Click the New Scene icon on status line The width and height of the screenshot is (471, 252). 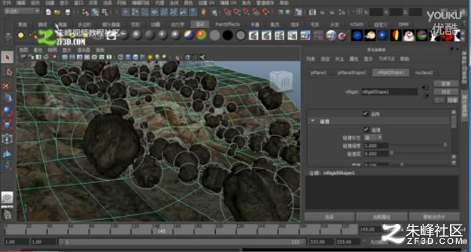(x=48, y=12)
